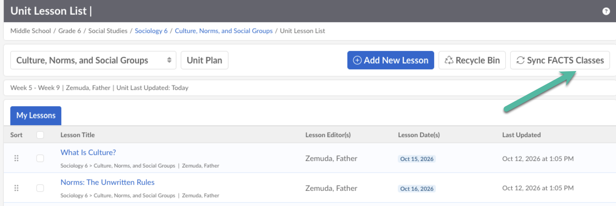Click the Oct 16, 2026 lesson date badge
This screenshot has height=206, width=616.
point(417,189)
